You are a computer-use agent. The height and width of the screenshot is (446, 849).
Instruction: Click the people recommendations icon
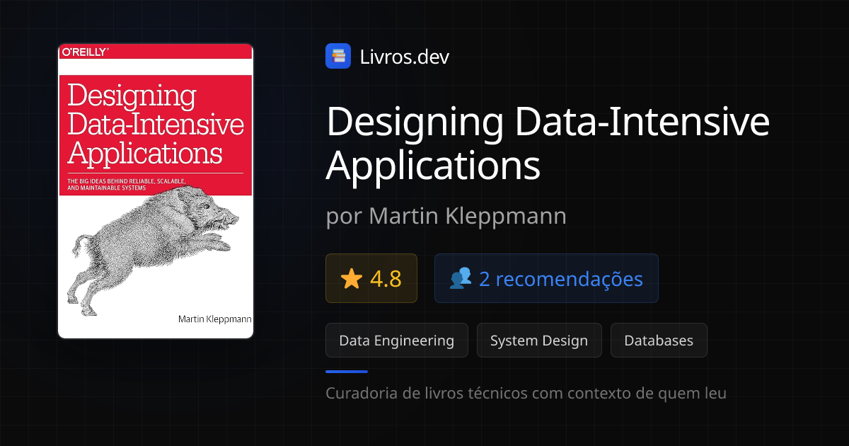(461, 279)
